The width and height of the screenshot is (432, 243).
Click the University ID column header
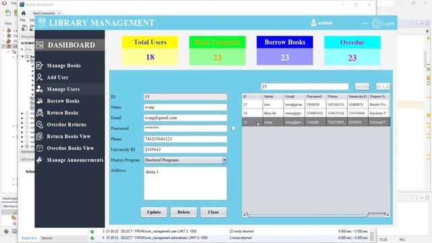click(x=358, y=97)
